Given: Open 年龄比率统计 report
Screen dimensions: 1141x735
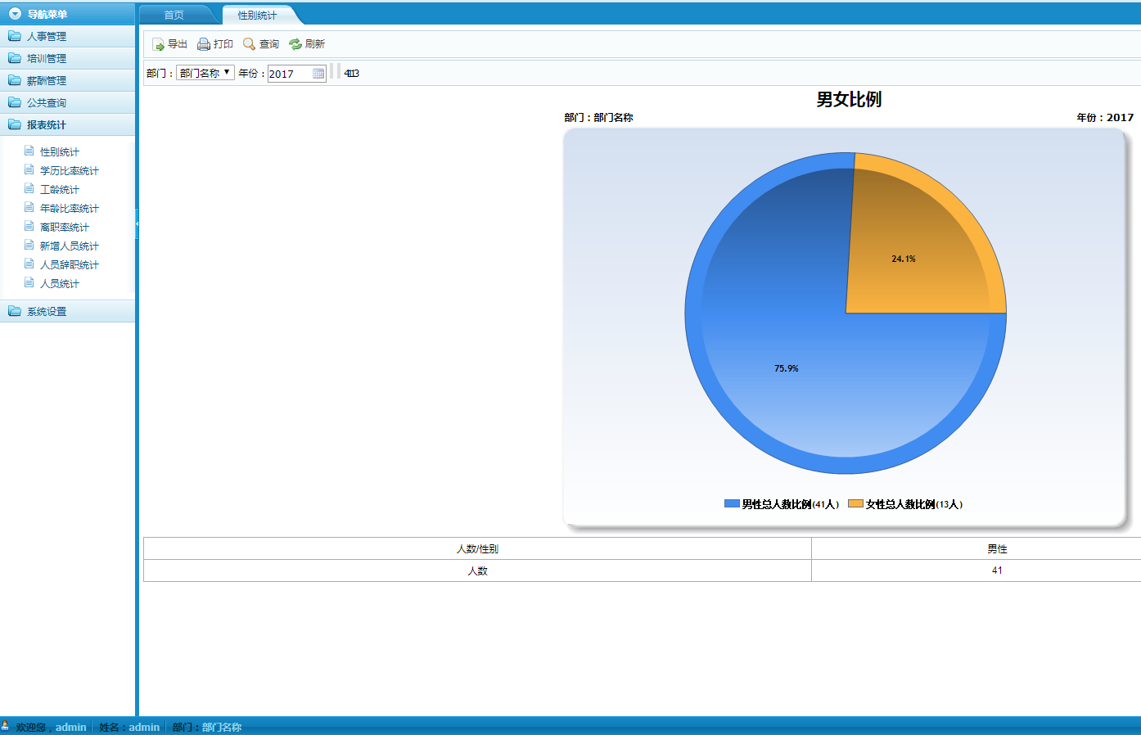Looking at the screenshot, I should [70, 209].
